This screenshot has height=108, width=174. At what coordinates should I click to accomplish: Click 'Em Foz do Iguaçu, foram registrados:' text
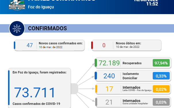(x=39, y=73)
